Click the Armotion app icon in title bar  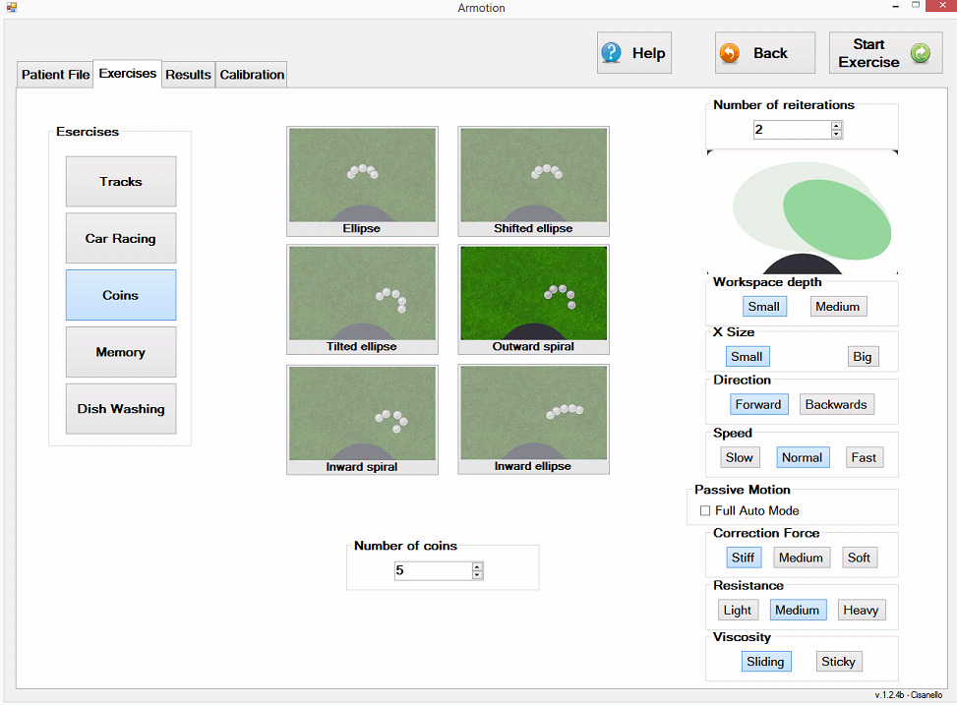click(11, 7)
